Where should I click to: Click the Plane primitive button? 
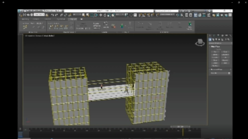(x=225, y=63)
